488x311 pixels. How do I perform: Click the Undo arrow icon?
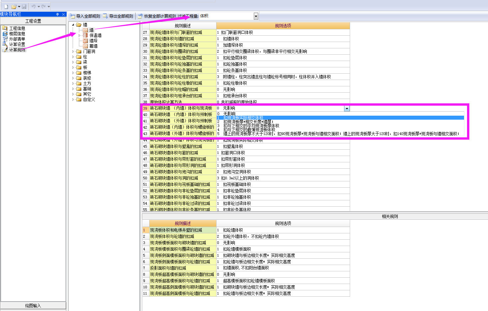click(33, 7)
